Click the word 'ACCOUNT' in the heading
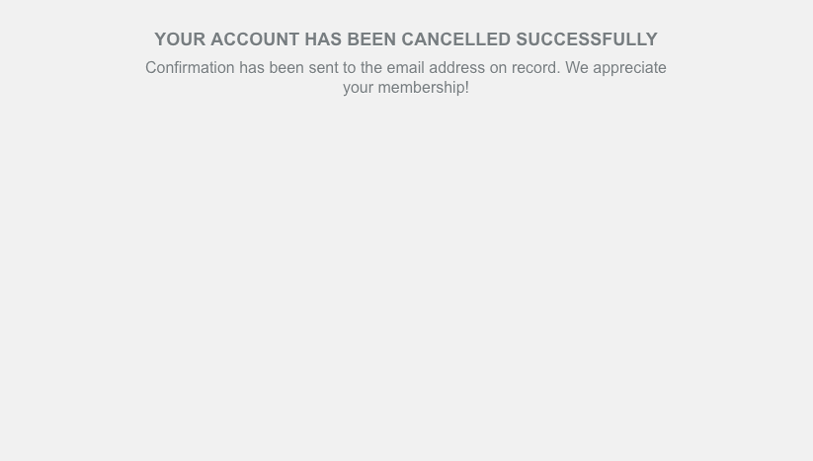Viewport: 813px width, 461px height. point(255,39)
